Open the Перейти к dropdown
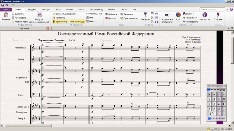 190,18
